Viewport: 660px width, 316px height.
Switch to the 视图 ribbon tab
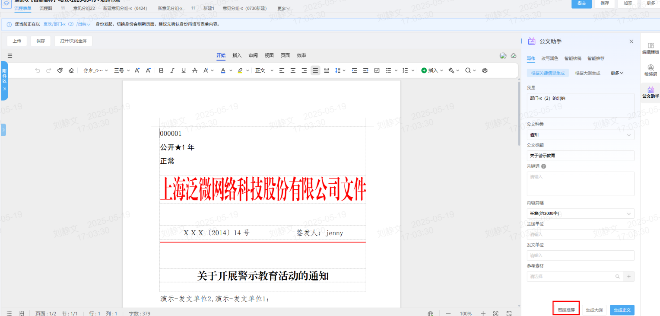269,55
